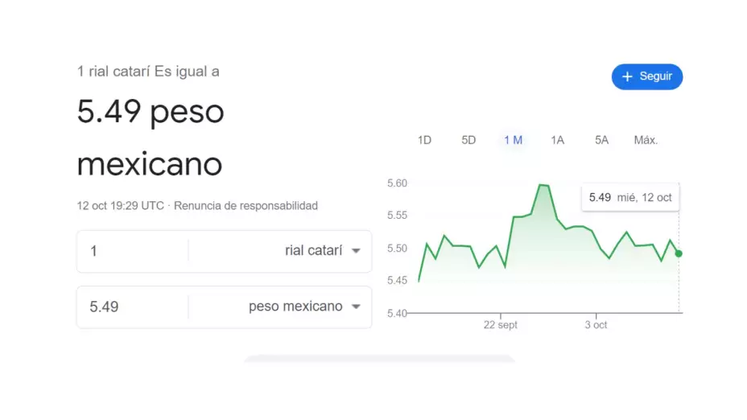Show the 1A one-year chart
The image size is (747, 420).
click(x=557, y=140)
